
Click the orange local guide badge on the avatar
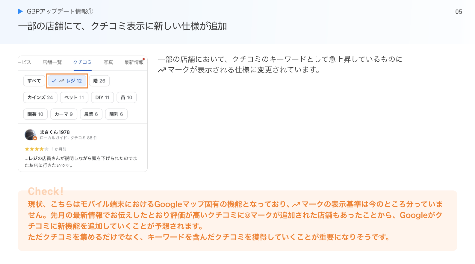pos(35,138)
